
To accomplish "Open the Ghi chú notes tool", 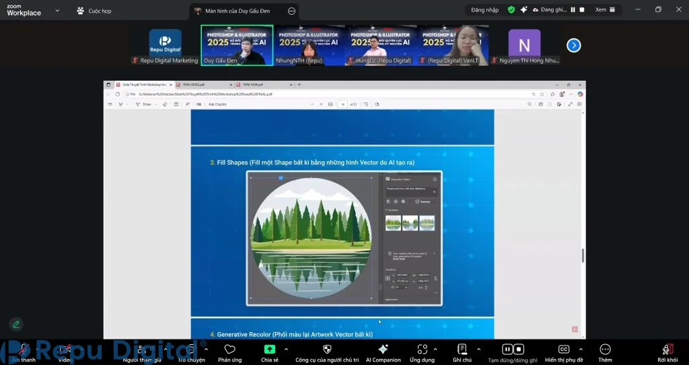I will 462,350.
